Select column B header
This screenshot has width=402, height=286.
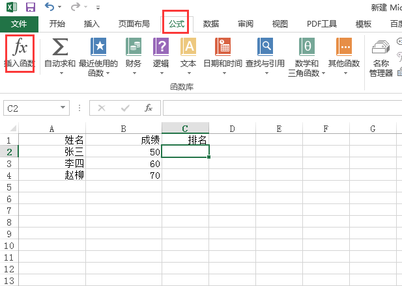(x=124, y=129)
